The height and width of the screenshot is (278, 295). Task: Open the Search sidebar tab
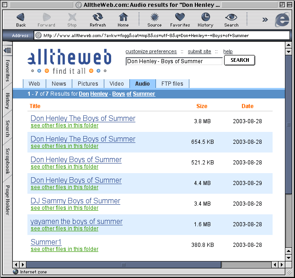[x=7, y=128]
